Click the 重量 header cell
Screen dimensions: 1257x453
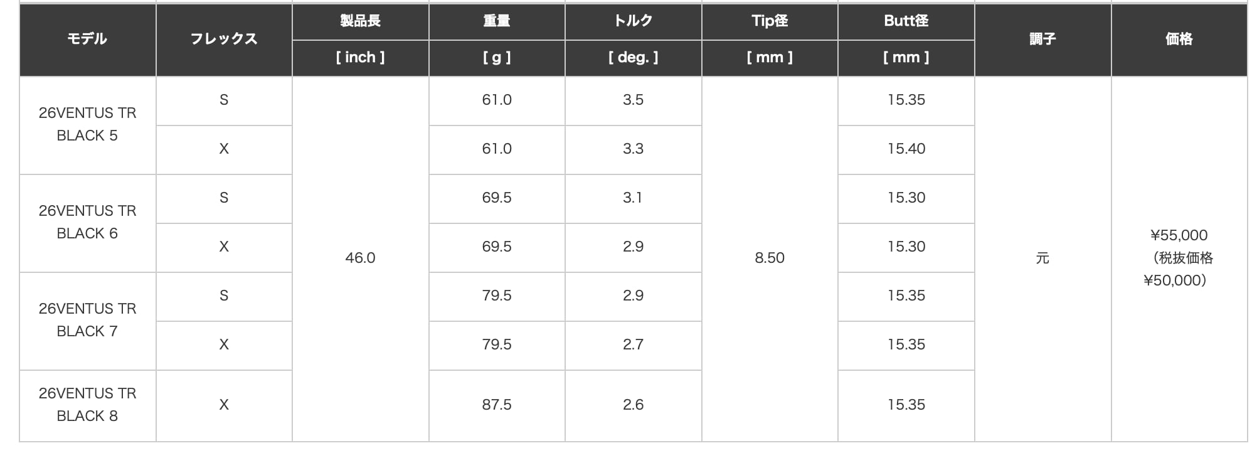tap(497, 21)
